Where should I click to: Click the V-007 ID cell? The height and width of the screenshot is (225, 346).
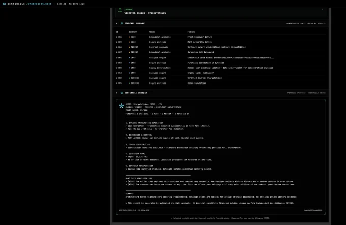tap(119, 52)
